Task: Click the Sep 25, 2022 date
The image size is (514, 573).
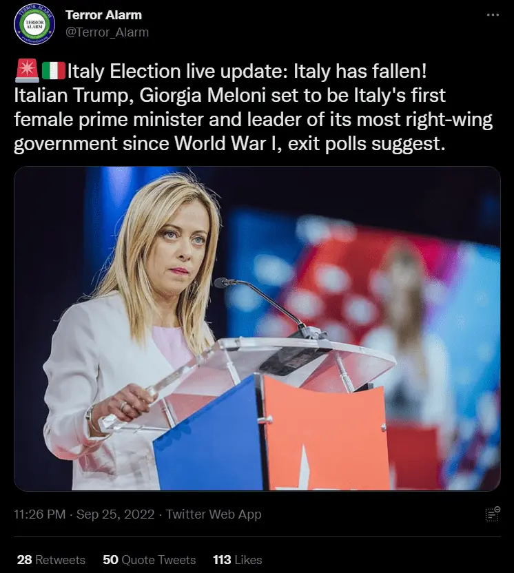Action: [116, 514]
